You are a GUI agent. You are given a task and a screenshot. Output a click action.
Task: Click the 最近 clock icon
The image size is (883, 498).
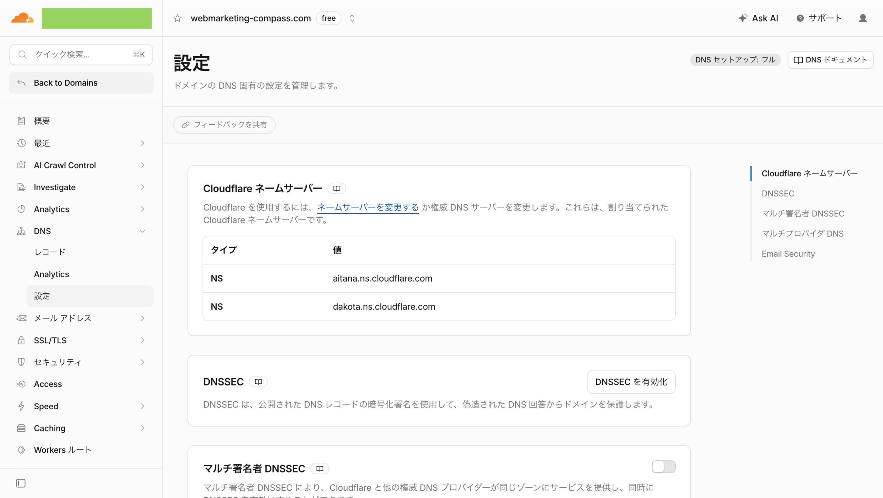tap(21, 143)
